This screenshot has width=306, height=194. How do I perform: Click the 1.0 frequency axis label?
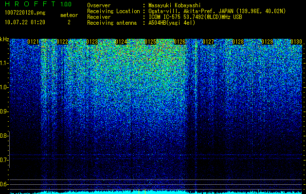coord(4,87)
